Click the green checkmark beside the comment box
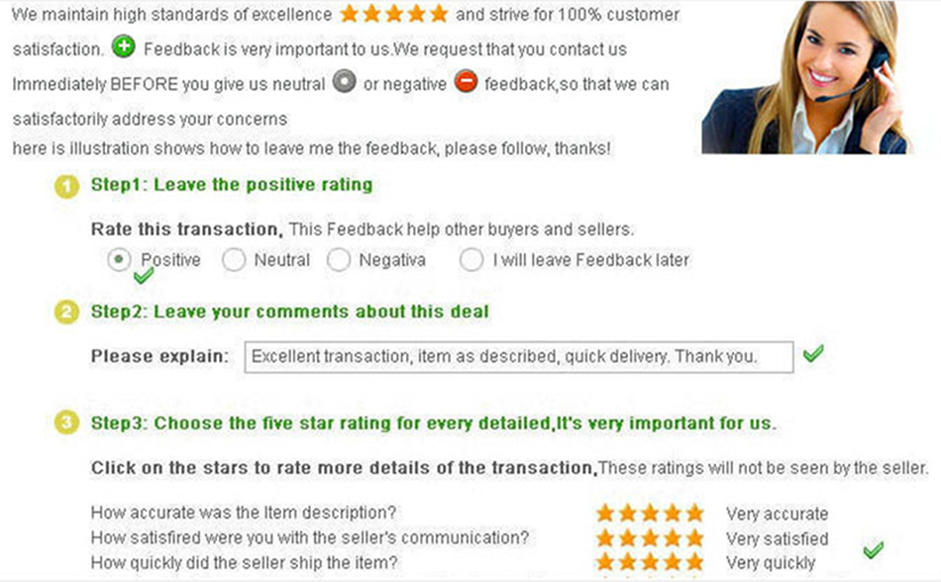941x582 pixels. [813, 353]
